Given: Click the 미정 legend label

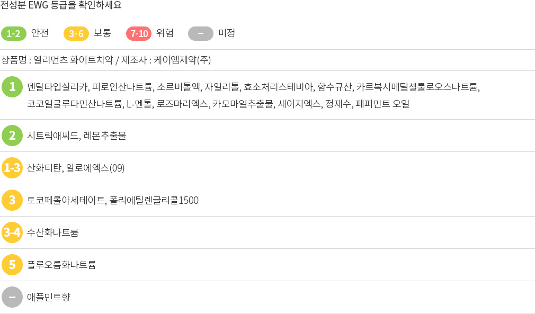Looking at the screenshot, I should [227, 33].
